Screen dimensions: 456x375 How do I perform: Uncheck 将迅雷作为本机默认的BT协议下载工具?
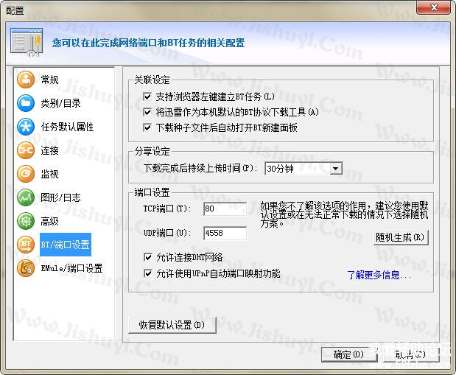(147, 112)
